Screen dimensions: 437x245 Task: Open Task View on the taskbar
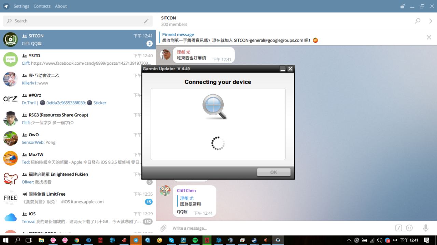pos(29,240)
